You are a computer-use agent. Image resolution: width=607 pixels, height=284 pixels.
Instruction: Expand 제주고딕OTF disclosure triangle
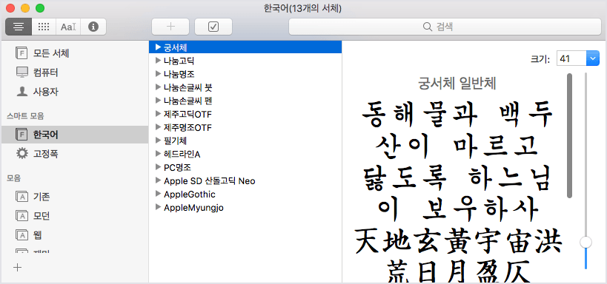click(158, 114)
